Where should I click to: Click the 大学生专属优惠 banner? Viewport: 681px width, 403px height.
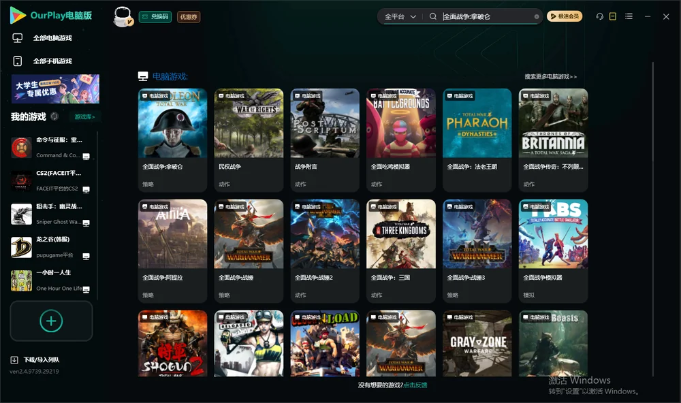click(x=56, y=88)
